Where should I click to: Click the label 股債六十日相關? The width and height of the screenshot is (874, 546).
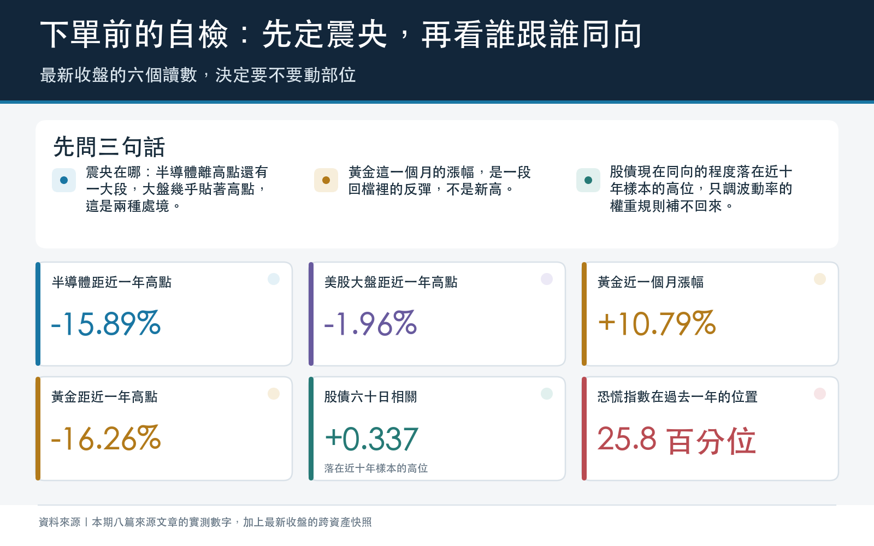pos(371,397)
